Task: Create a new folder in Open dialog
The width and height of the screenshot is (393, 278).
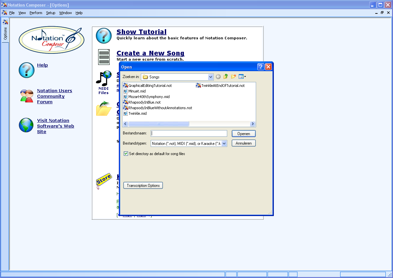Action: point(233,77)
